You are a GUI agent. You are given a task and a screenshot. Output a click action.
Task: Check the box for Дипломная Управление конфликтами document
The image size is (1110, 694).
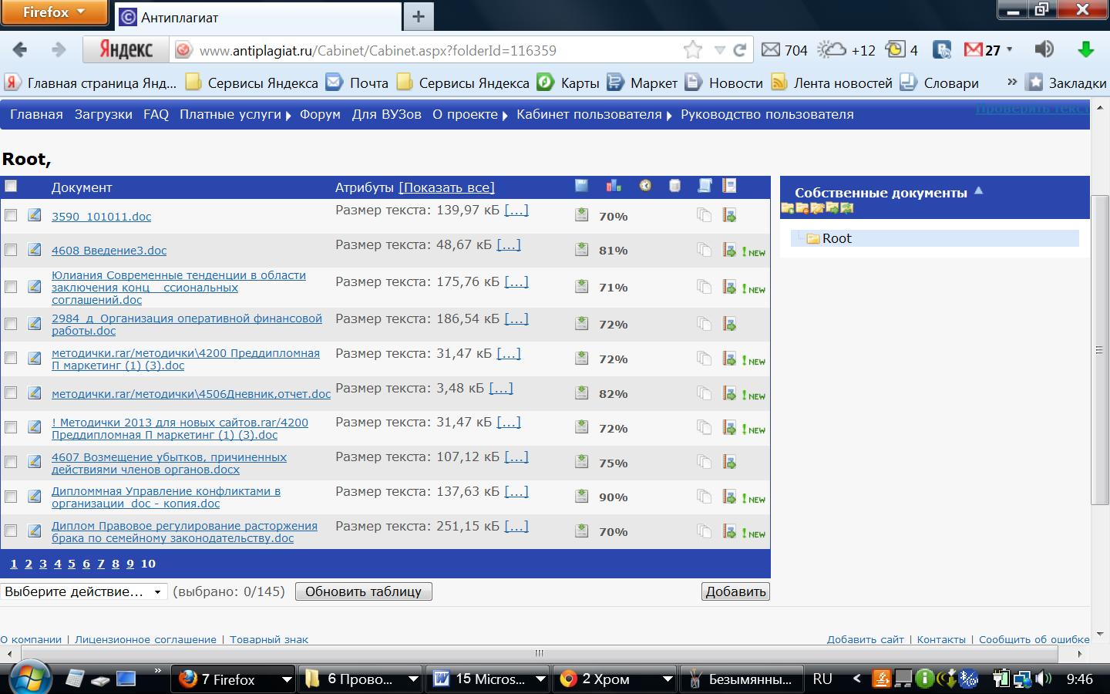(11, 497)
